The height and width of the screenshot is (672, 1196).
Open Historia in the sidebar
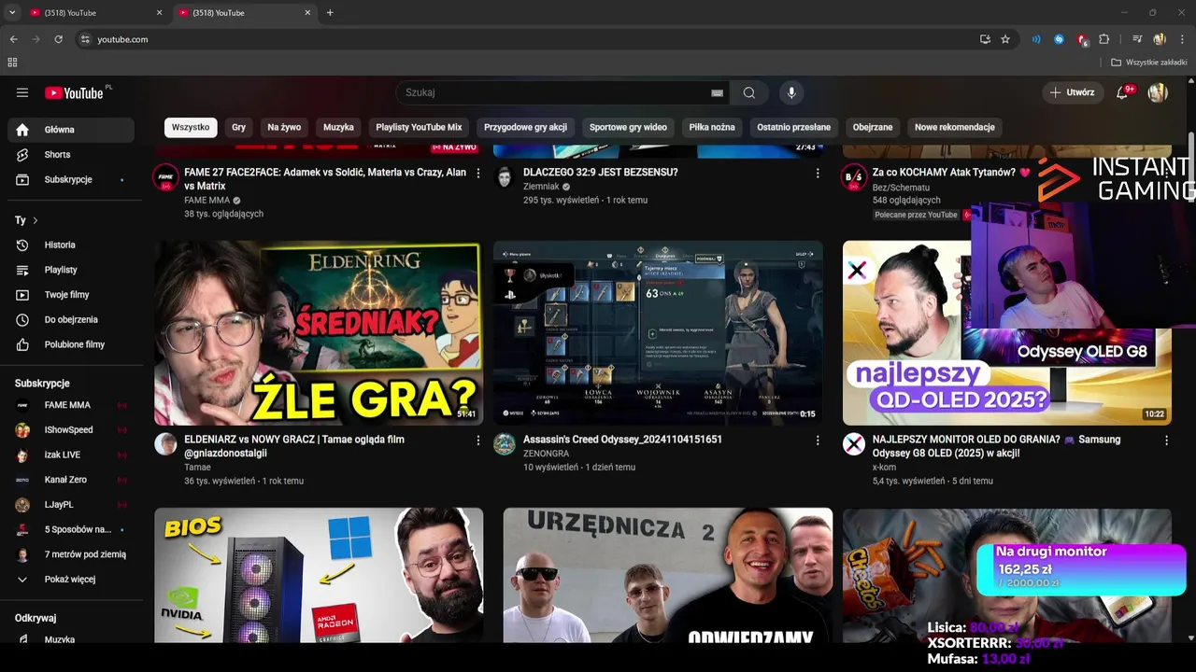71,245
